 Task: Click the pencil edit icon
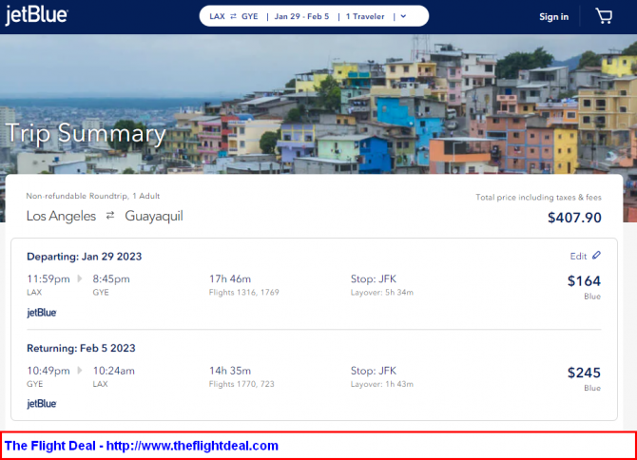[x=596, y=256]
